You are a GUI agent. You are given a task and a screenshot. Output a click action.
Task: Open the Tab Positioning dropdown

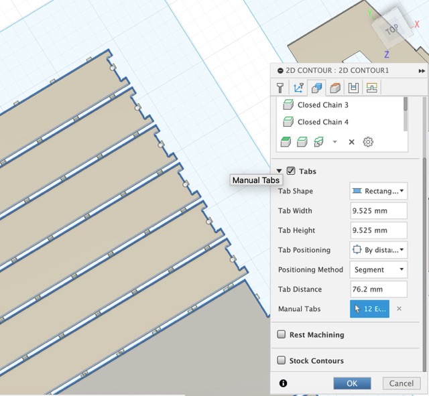coord(378,250)
